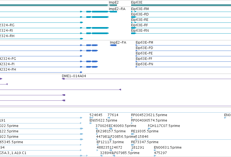The height and width of the screenshot is (157, 231).
Task: Click the ImpE2-PA blue protein glyph
Action: coord(113,45)
